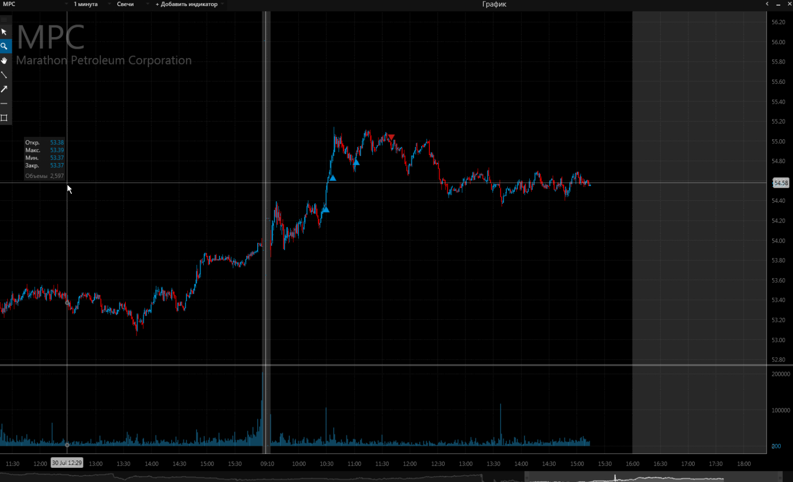
Task: Click the 09:10 time axis label
Action: coord(267,464)
